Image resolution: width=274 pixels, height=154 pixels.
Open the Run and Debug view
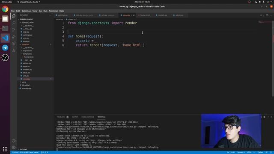pyautogui.click(x=14, y=37)
